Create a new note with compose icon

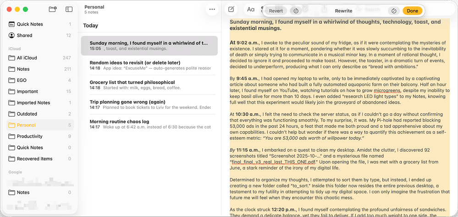pyautogui.click(x=232, y=9)
